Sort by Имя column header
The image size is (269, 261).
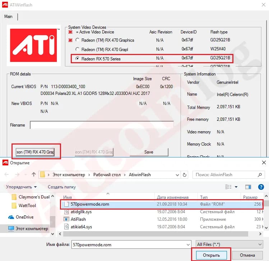68,197
